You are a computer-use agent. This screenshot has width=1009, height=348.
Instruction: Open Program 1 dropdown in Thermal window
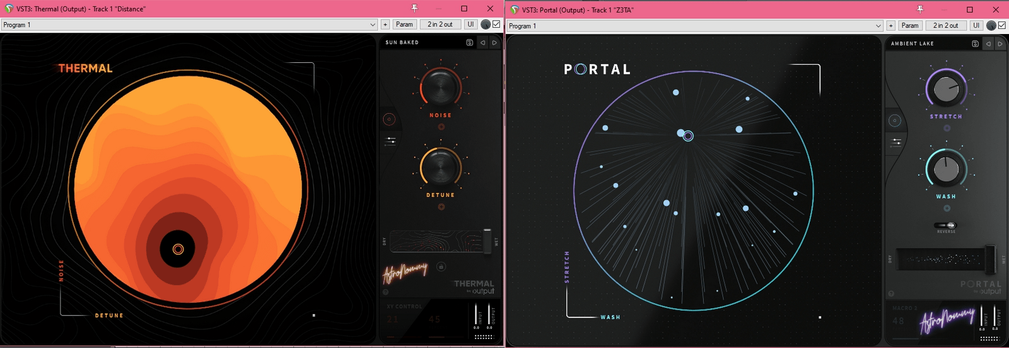(x=189, y=25)
